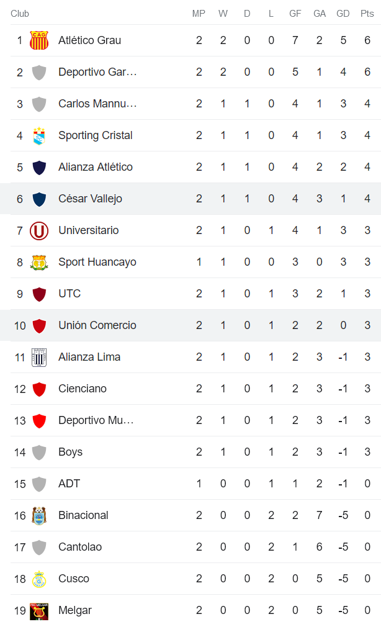The height and width of the screenshot is (632, 381).
Task: Click the MP column header
Action: pyautogui.click(x=199, y=14)
